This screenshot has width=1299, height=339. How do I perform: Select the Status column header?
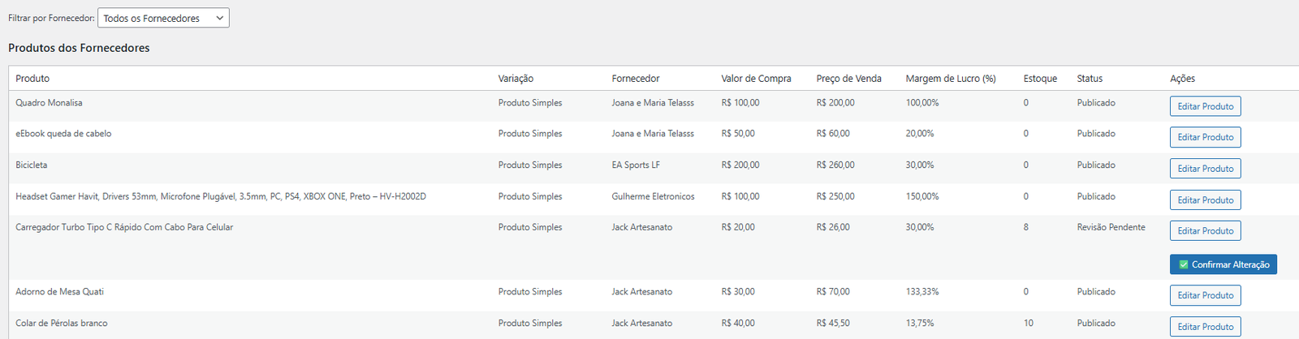(x=1090, y=79)
